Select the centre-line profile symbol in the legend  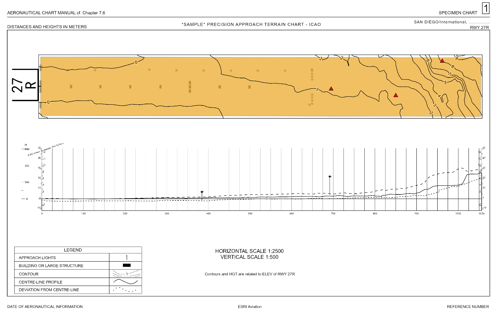pos(126,282)
